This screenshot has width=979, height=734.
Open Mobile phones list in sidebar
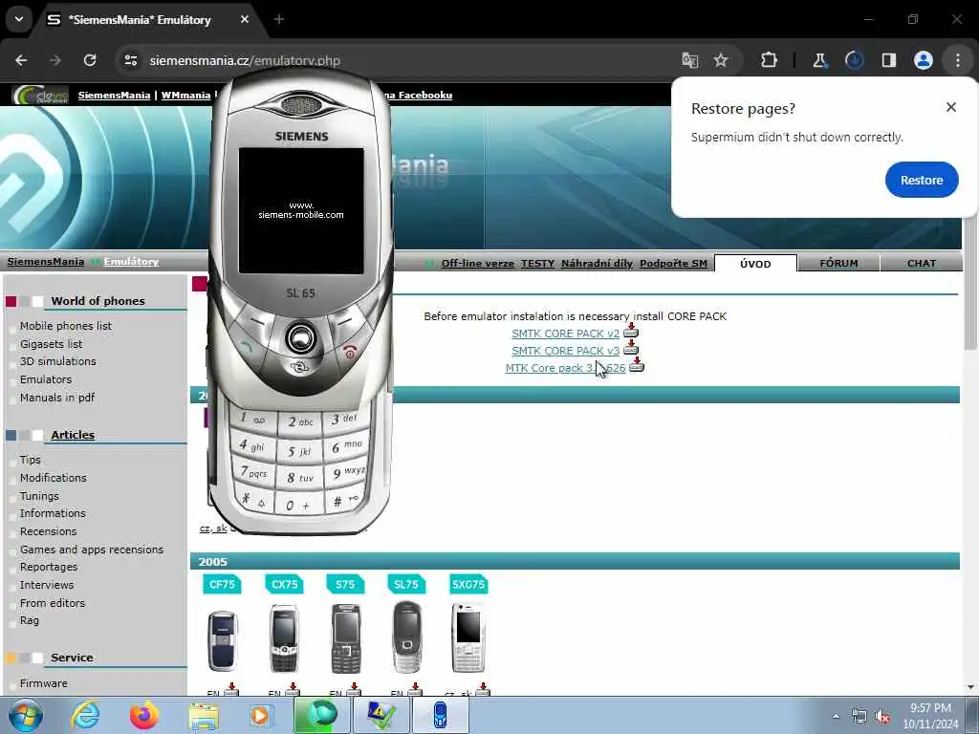[66, 326]
